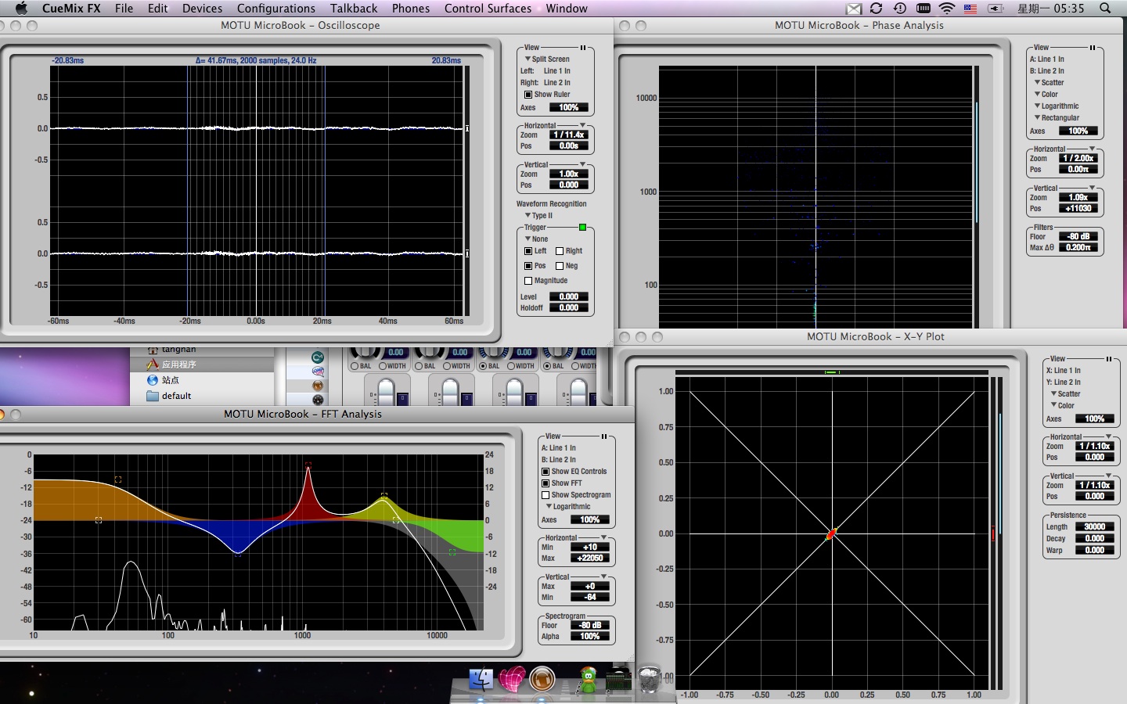Open the Talkback menu
The image size is (1127, 704).
pos(354,9)
